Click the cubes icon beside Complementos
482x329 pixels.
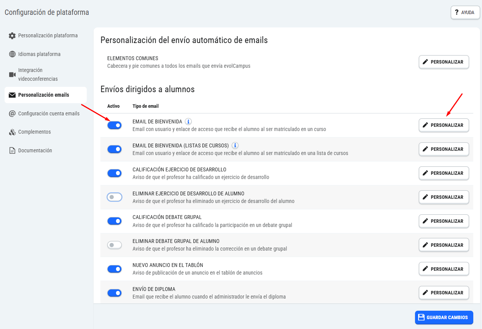(x=12, y=132)
